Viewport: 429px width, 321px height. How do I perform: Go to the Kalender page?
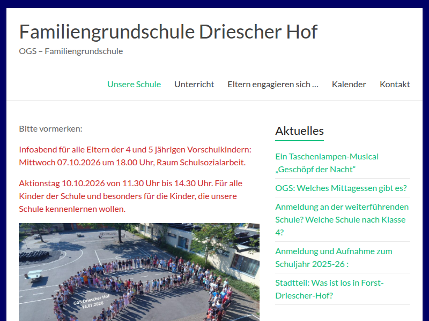(x=349, y=85)
